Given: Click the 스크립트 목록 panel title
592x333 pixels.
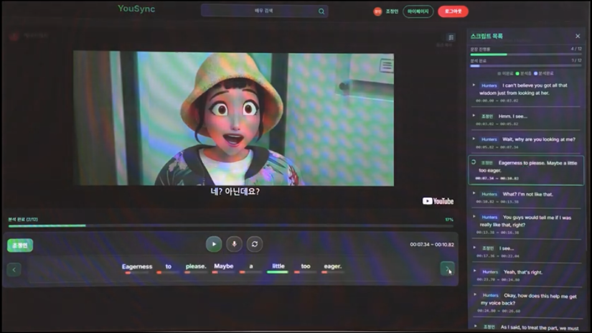Looking at the screenshot, I should 486,36.
